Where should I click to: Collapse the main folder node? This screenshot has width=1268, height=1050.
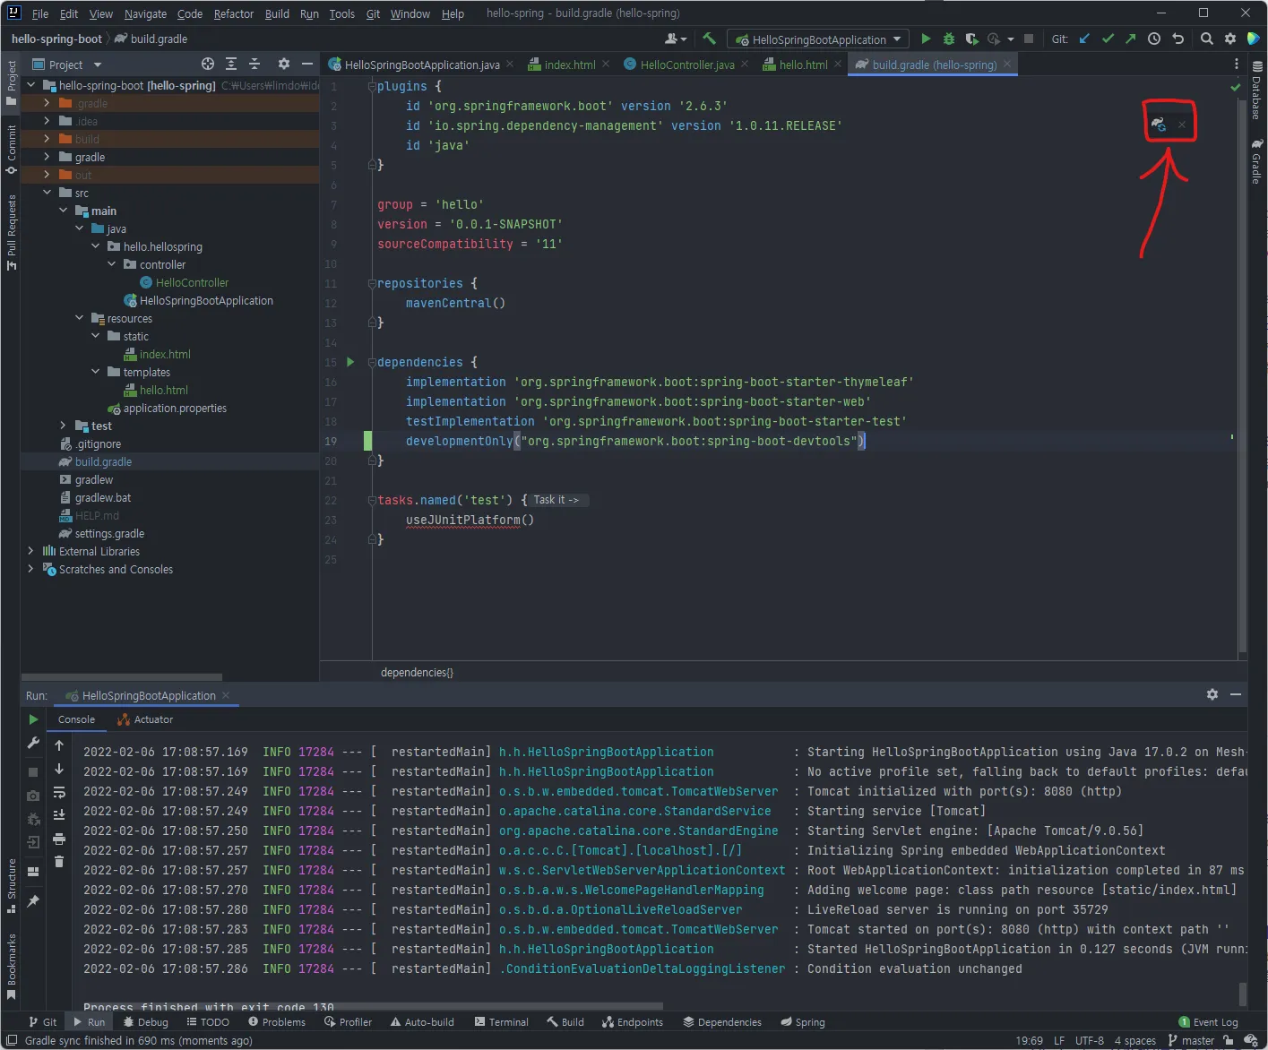point(63,211)
